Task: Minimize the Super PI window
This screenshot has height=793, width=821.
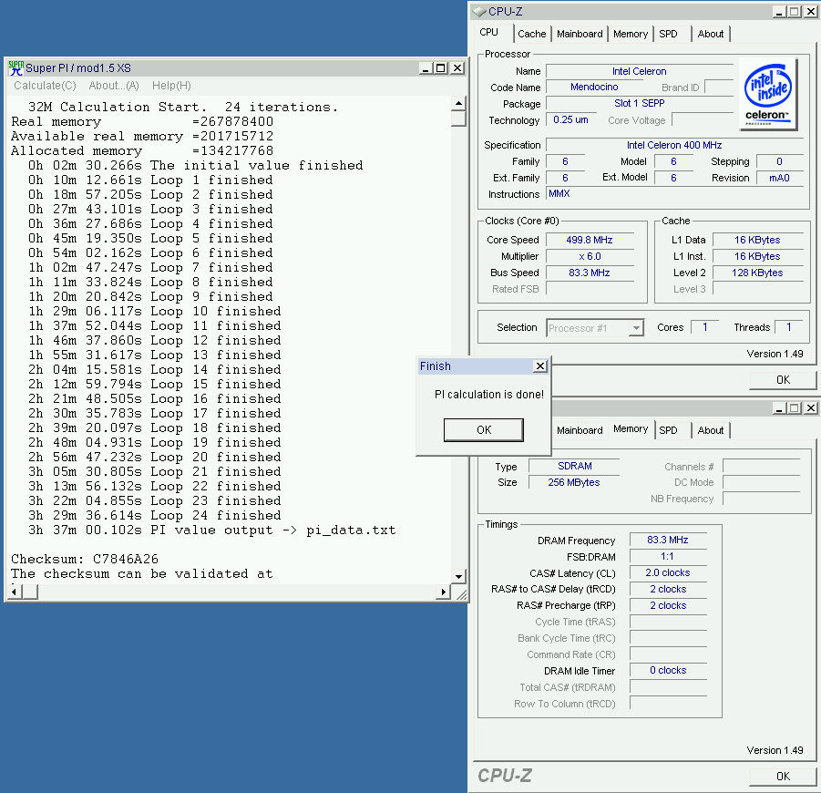Action: click(426, 68)
